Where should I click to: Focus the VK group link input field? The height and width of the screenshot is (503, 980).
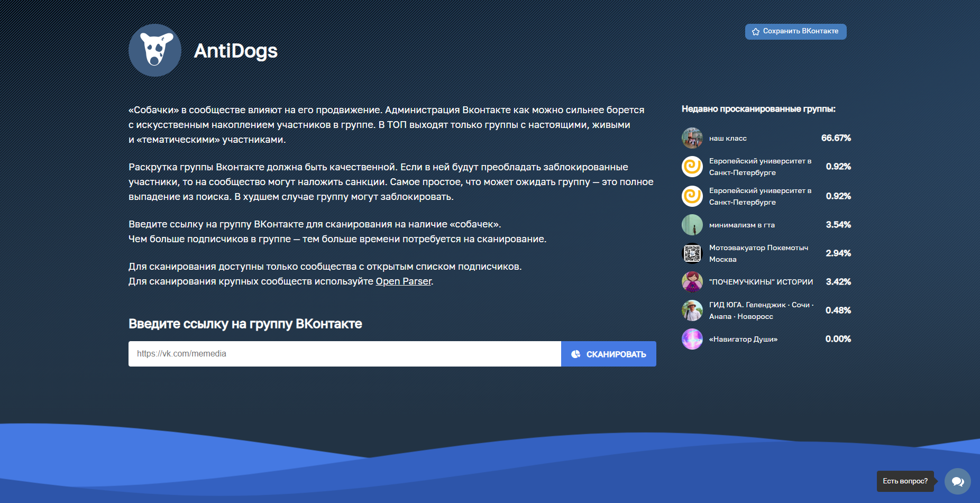(x=345, y=354)
